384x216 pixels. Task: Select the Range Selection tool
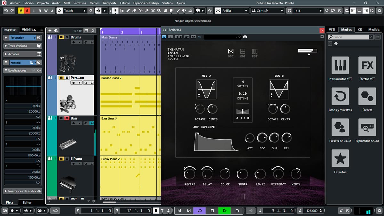122,11
